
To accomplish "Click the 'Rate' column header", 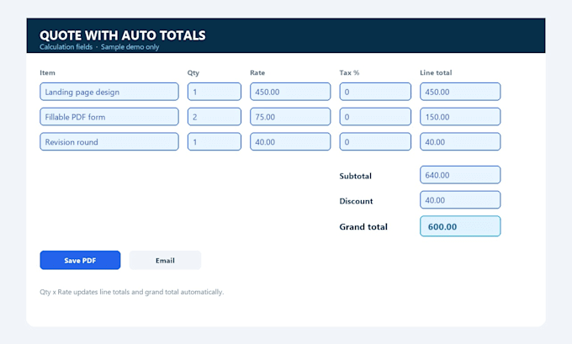I will [x=257, y=72].
